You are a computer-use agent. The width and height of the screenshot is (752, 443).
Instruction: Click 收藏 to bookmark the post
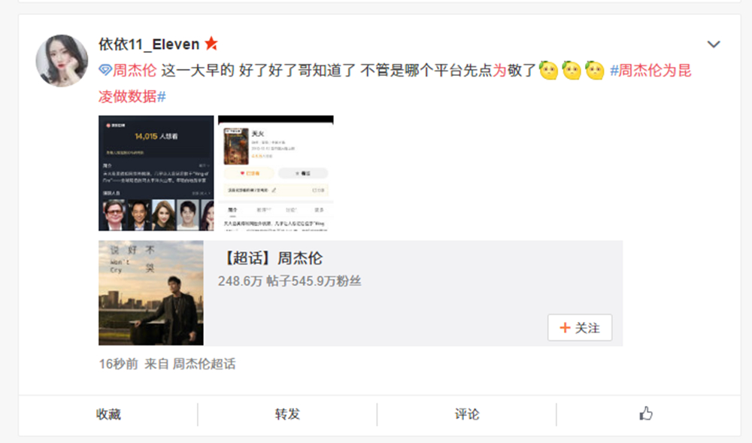click(x=108, y=414)
